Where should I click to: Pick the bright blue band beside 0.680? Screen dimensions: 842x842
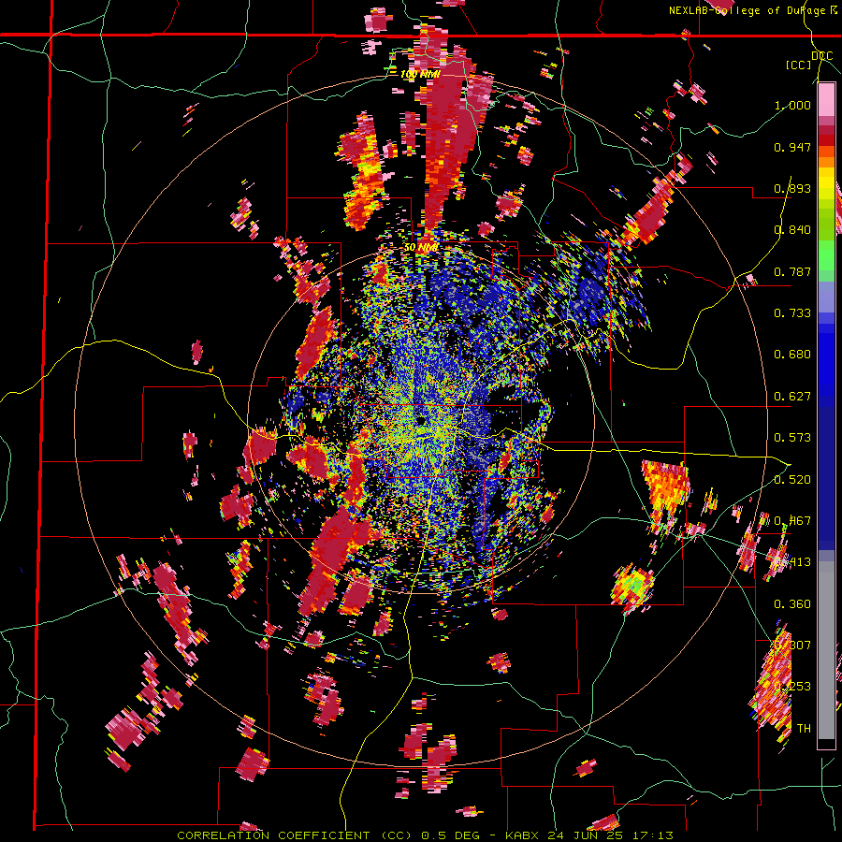826,356
